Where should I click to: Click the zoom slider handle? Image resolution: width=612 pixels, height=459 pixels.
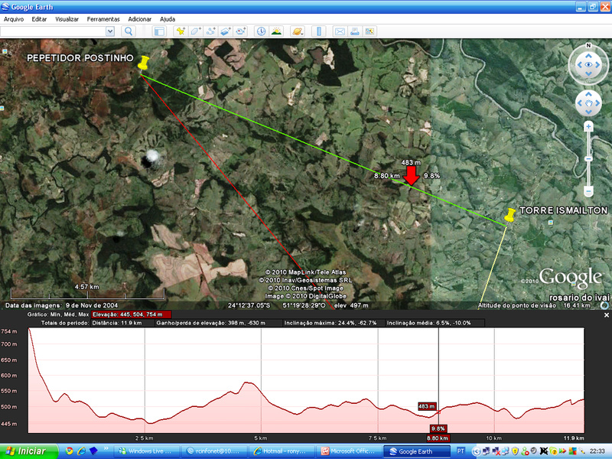click(588, 159)
